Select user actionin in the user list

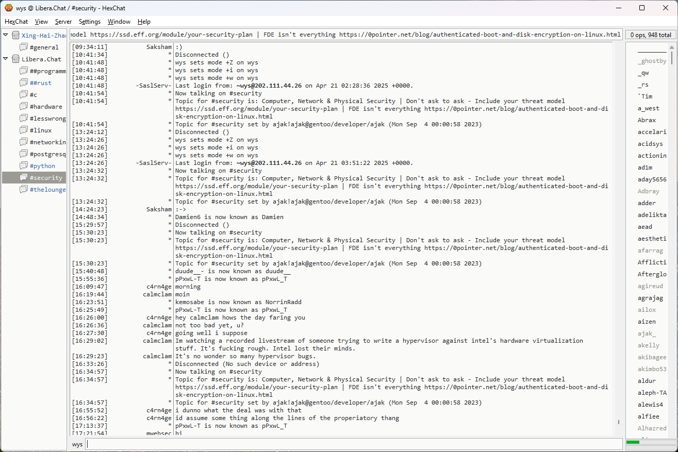pyautogui.click(x=652, y=156)
